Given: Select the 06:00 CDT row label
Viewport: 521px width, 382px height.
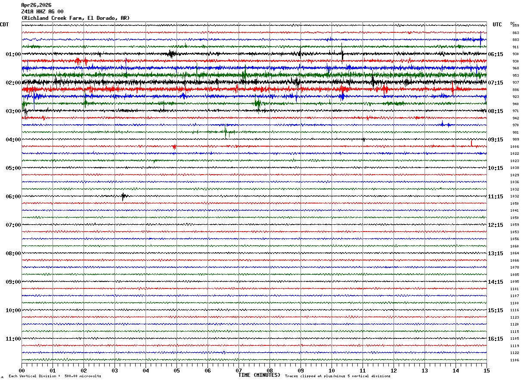Looking at the screenshot, I should pyautogui.click(x=13, y=197).
